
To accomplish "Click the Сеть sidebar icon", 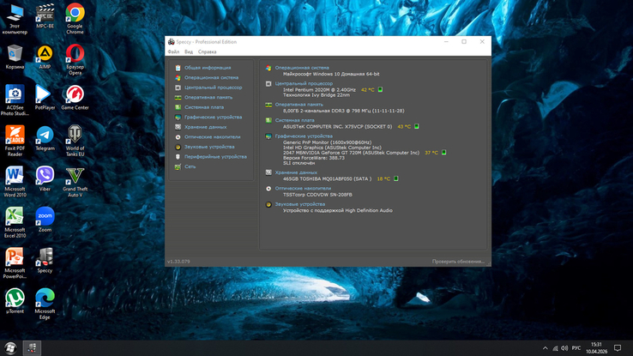I will pos(178,166).
